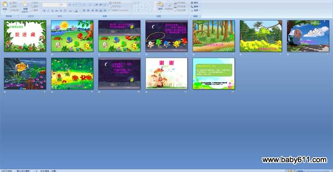Toggle underline formatting button
333x172 pixels.
pos(52,10)
